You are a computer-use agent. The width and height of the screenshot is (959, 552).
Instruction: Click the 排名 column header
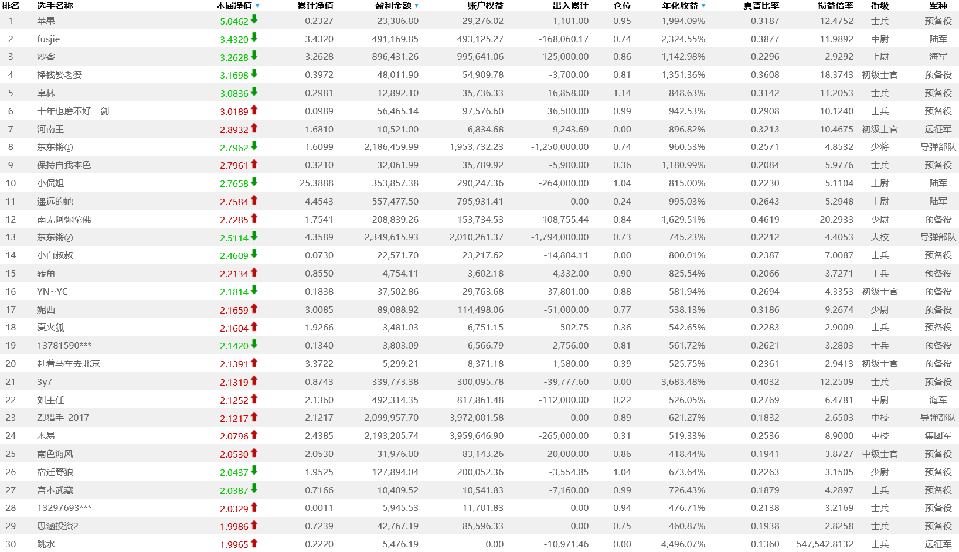point(11,6)
